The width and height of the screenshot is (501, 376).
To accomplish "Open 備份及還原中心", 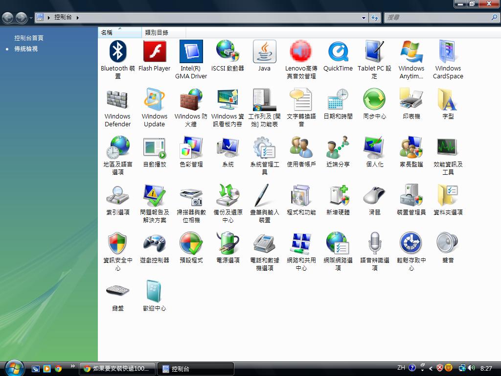I will coord(228,204).
